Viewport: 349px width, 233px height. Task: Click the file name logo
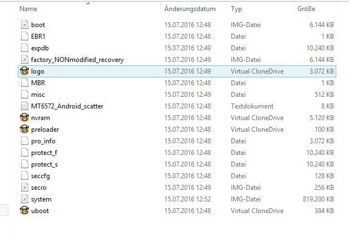tap(38, 71)
